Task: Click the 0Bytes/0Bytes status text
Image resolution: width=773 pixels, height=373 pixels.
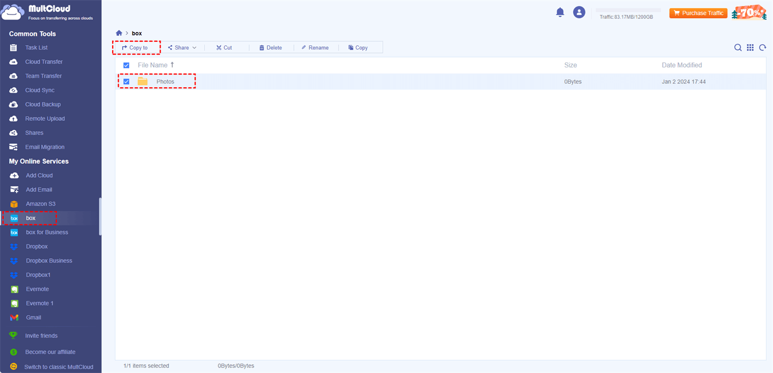Action: pyautogui.click(x=236, y=366)
